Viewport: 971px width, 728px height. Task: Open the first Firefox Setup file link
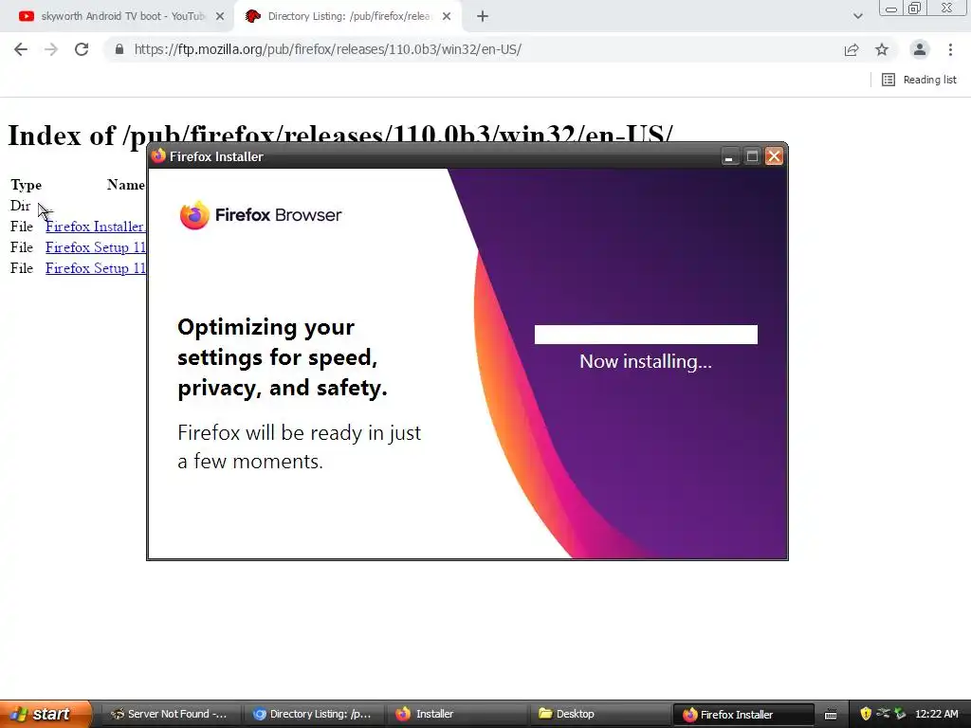pyautogui.click(x=96, y=247)
